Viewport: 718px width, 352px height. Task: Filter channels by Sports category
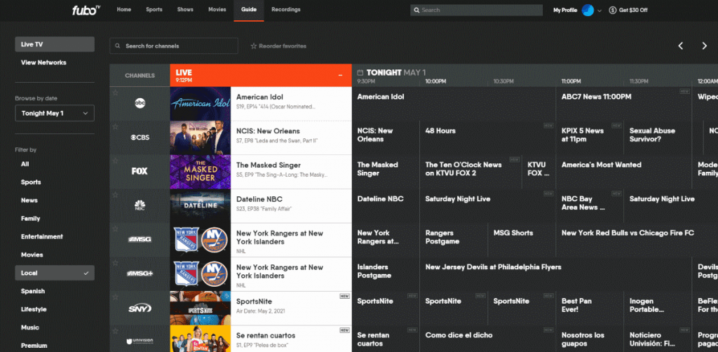coord(31,182)
